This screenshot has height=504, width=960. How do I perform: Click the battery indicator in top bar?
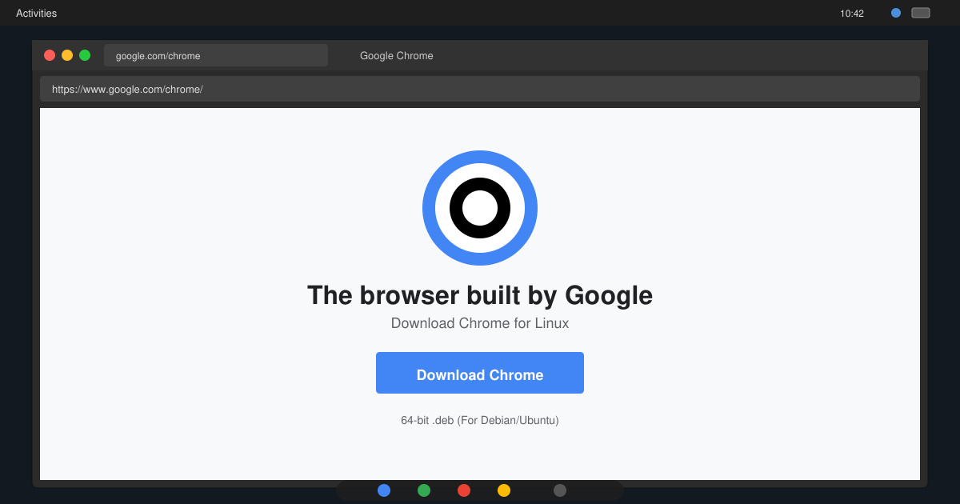(921, 13)
